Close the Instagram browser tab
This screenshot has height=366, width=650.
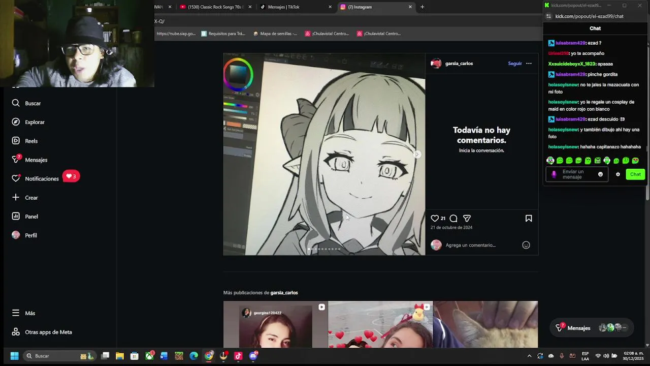click(x=410, y=7)
